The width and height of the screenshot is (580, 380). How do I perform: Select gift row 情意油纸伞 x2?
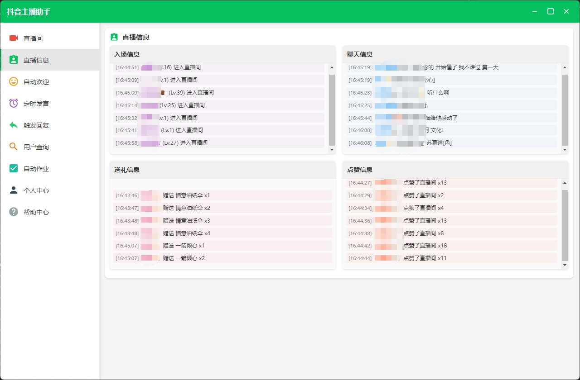pos(222,208)
